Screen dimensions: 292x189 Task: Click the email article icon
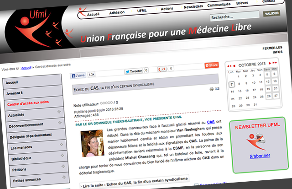pos(217,89)
